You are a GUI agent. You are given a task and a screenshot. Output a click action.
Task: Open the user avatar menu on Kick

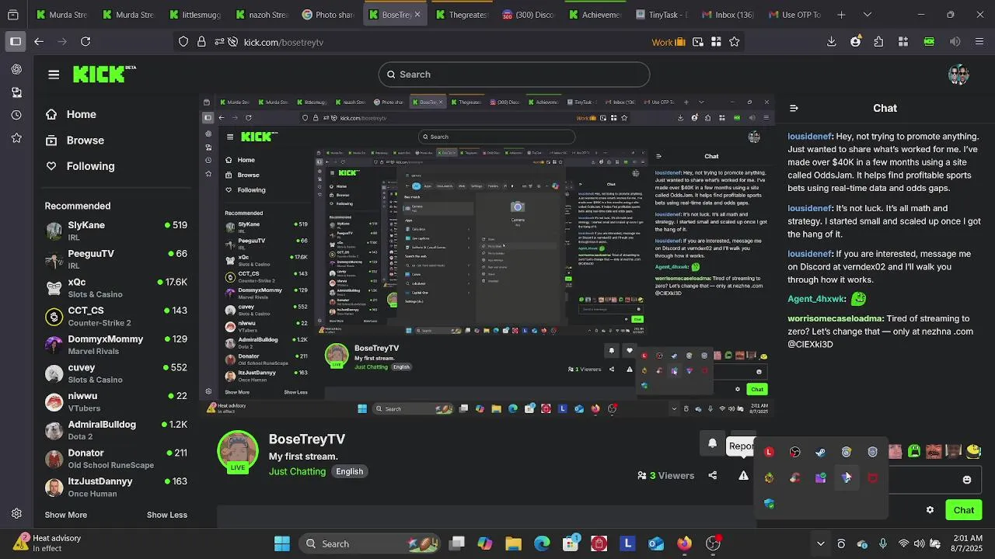click(958, 75)
